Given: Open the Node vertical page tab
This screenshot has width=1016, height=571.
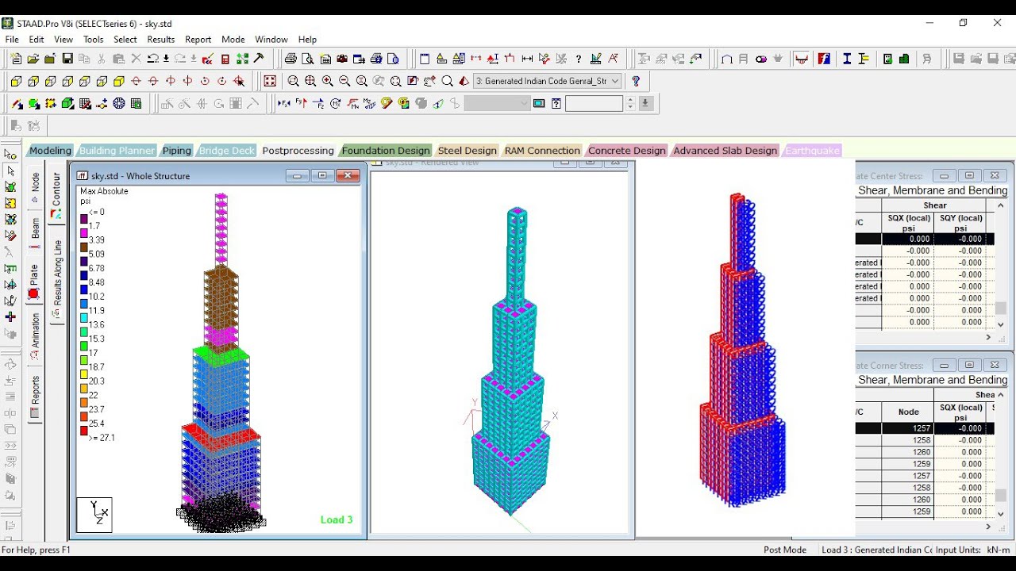Looking at the screenshot, I should [34, 187].
